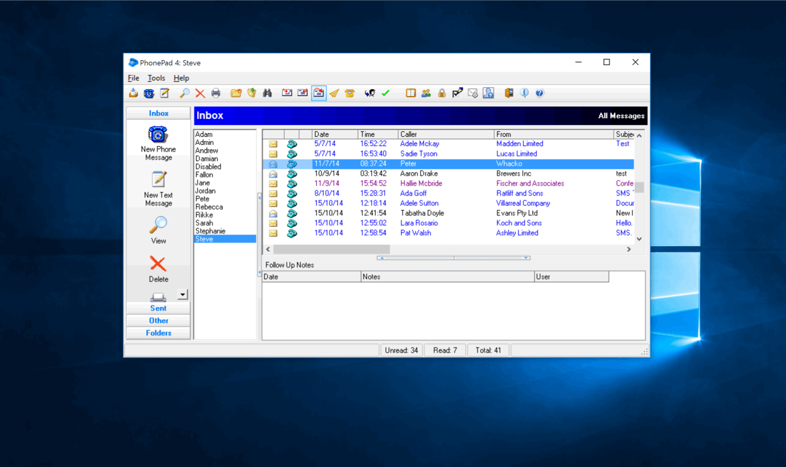Click the two-people users toolbar icon
The height and width of the screenshot is (467, 786).
(426, 93)
